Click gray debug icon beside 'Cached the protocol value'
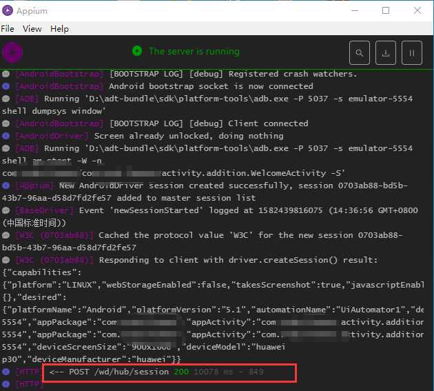Image resolution: width=434 pixels, height=391 pixels. click(x=6, y=235)
